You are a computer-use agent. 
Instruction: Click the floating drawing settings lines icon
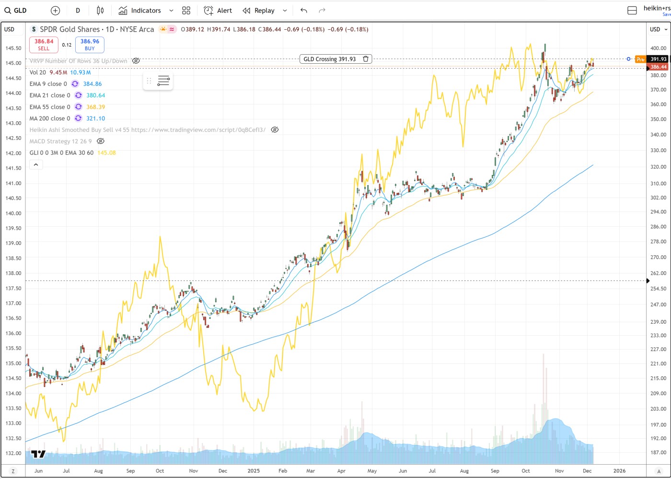click(163, 81)
